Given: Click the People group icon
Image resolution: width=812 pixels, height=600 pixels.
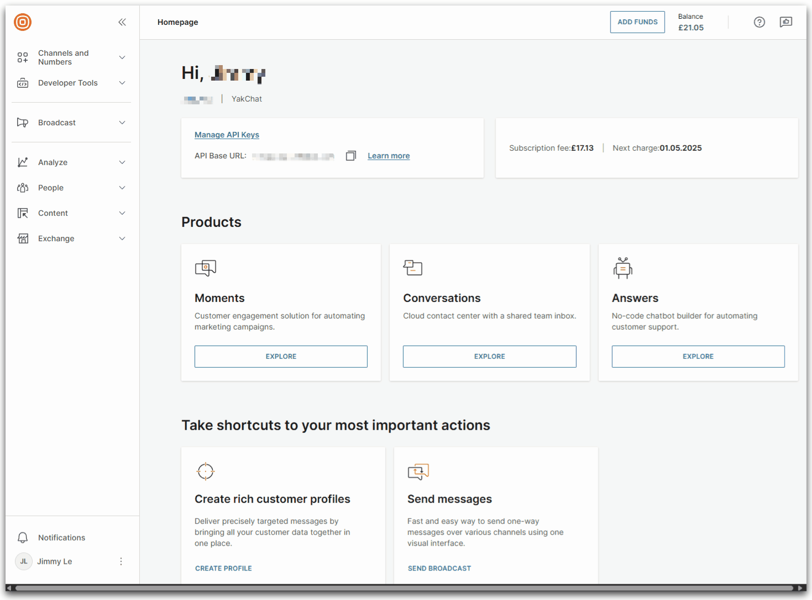Looking at the screenshot, I should [23, 188].
